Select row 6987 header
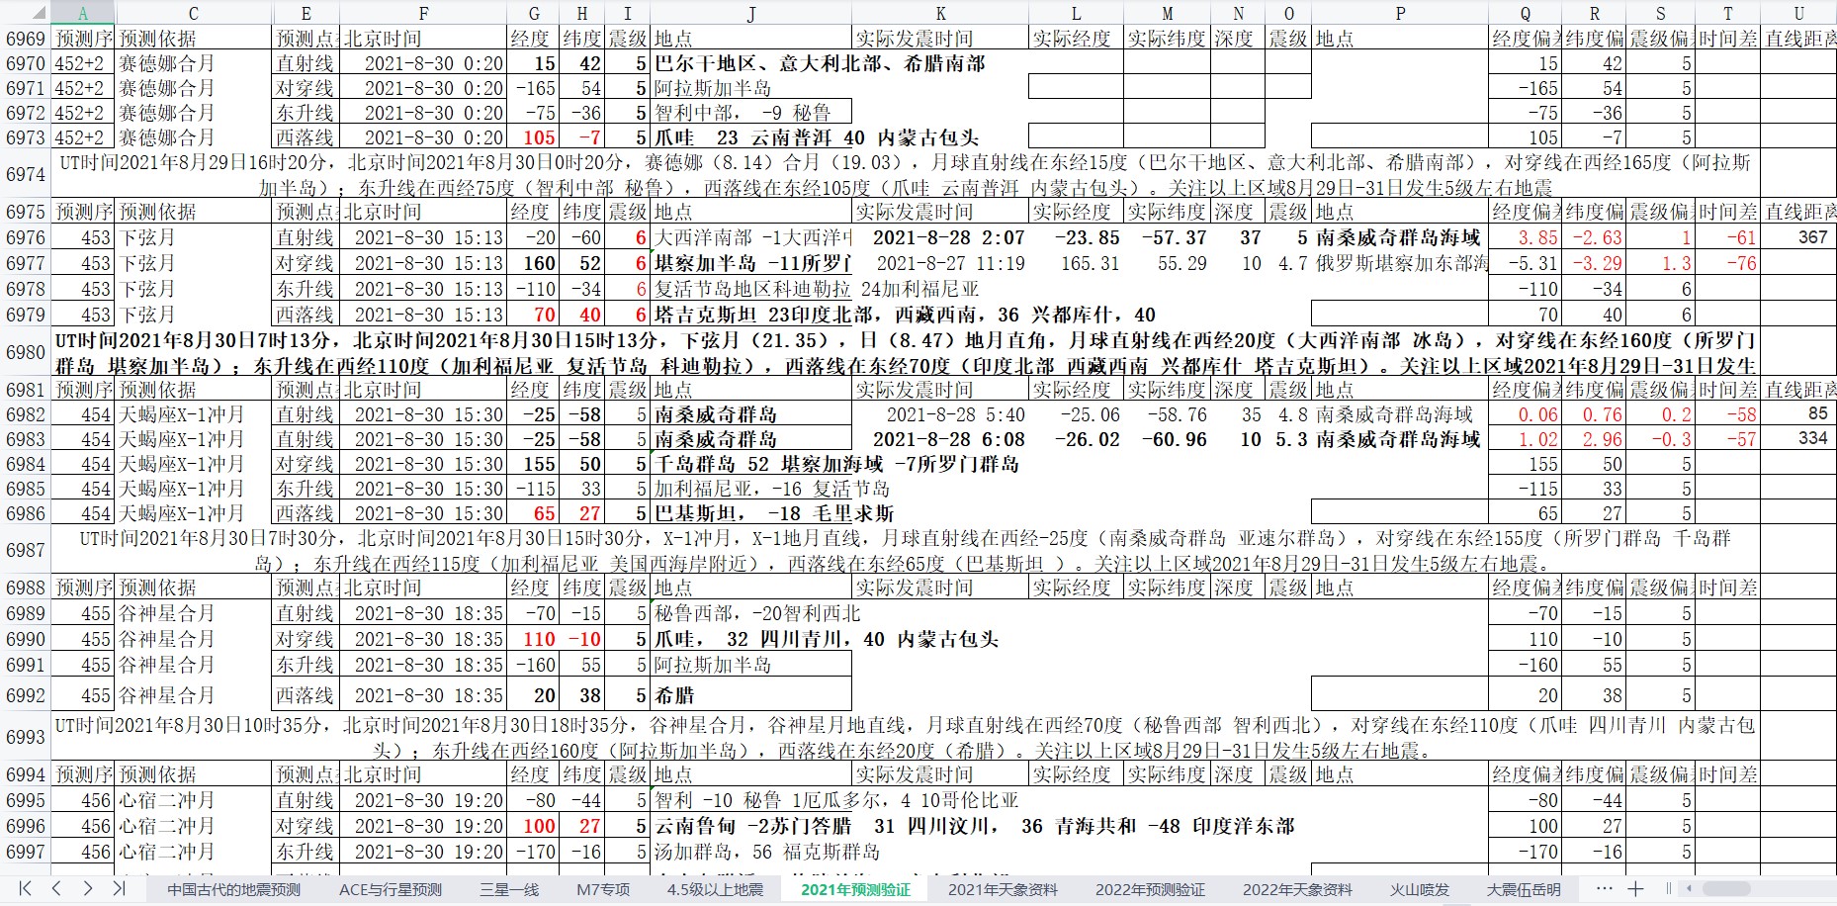Image resolution: width=1837 pixels, height=906 pixels. tap(25, 550)
